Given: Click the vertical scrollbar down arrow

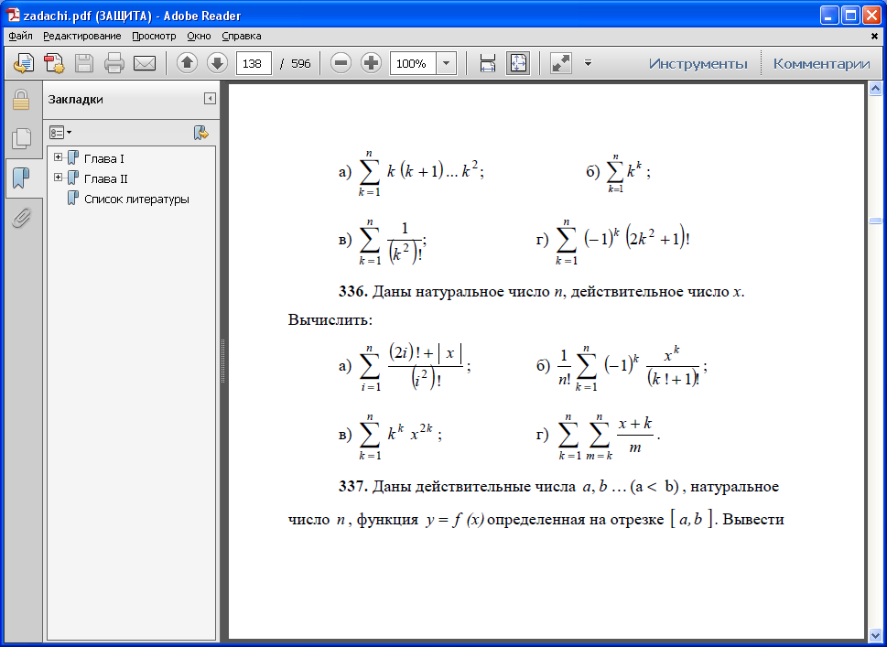Looking at the screenshot, I should click(x=875, y=635).
